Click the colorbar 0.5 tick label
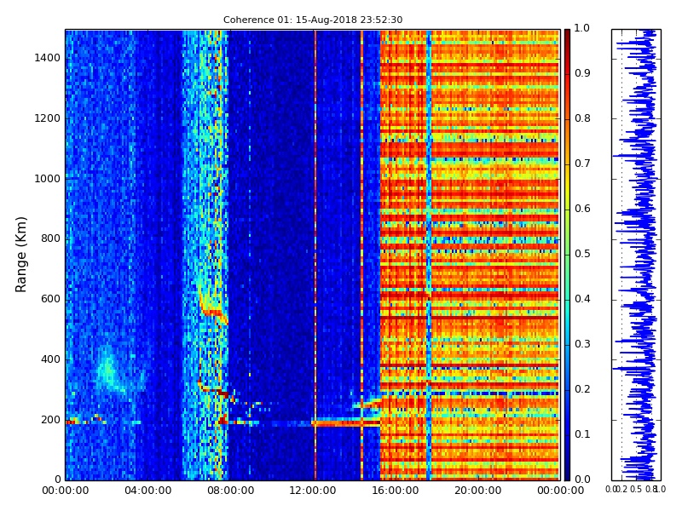This screenshot has width=682, height=511. [x=582, y=254]
